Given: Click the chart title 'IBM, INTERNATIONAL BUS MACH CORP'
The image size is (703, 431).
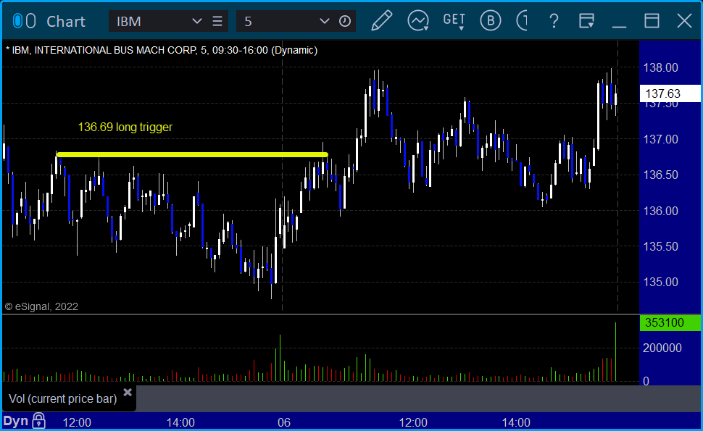Looking at the screenshot, I should tap(104, 50).
